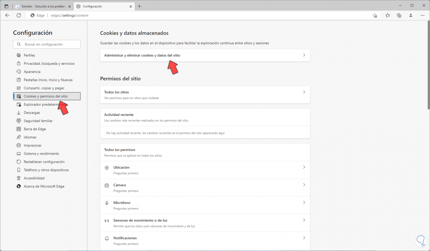Open the vertical tab actions icon
The height and width of the screenshot is (251, 430).
tap(6, 6)
